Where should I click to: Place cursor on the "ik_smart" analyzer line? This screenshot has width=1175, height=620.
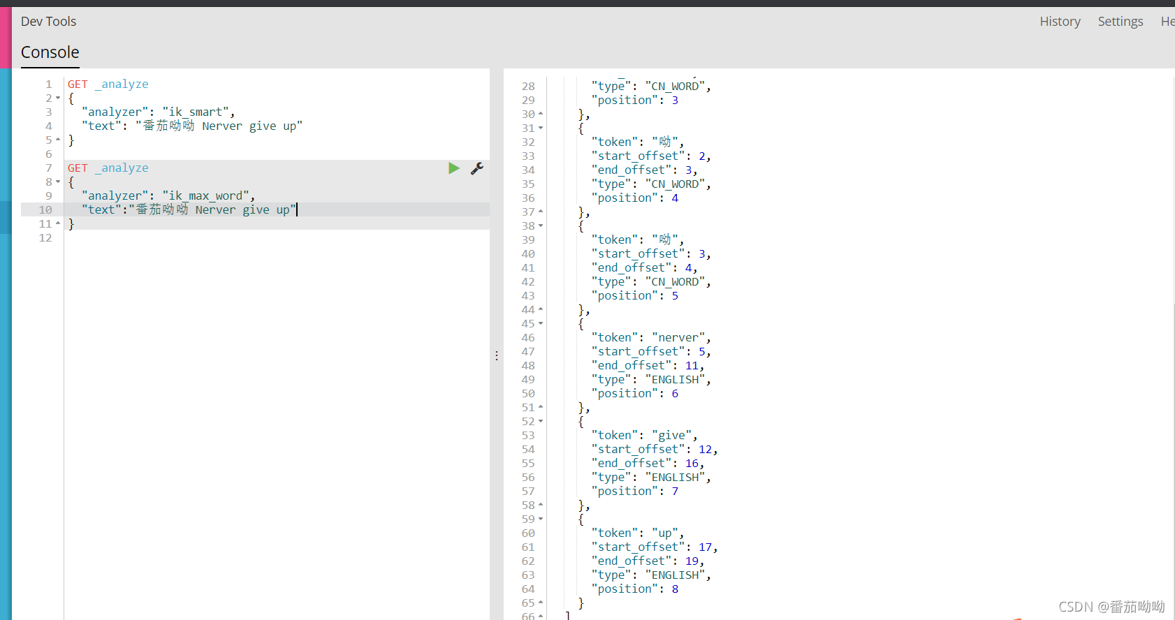(x=158, y=112)
